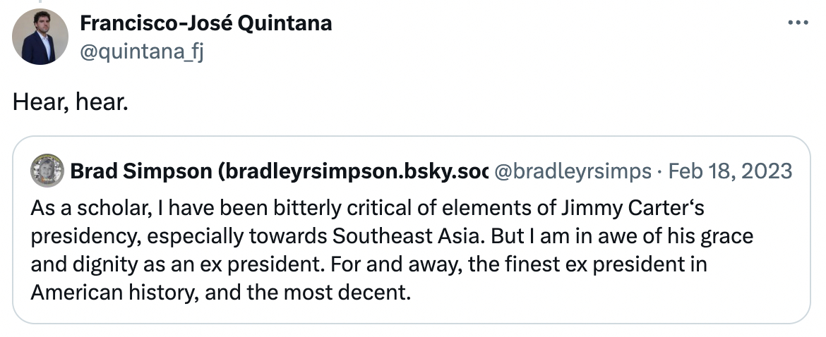Click the @quintana_fj handle
The height and width of the screenshot is (337, 826).
pos(141,51)
